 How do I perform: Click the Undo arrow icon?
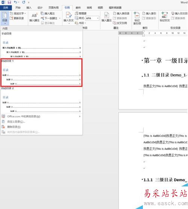pos(15,2)
